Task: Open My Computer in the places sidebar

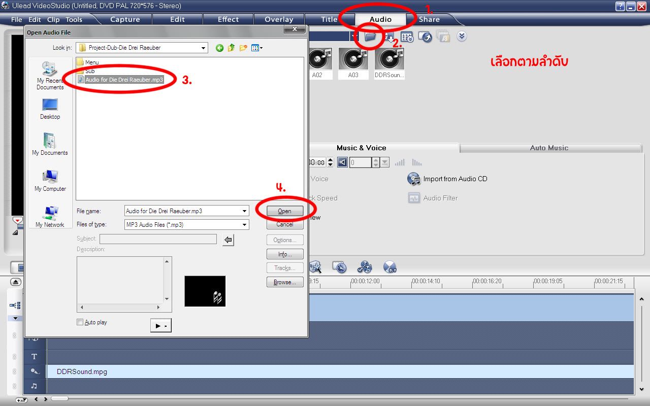Action: (50, 181)
